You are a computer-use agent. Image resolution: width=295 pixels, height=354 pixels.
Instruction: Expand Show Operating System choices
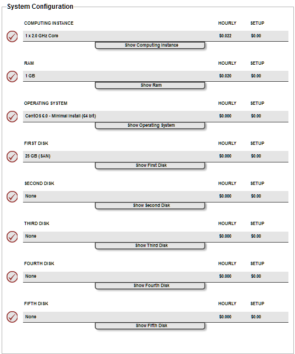click(x=150, y=125)
